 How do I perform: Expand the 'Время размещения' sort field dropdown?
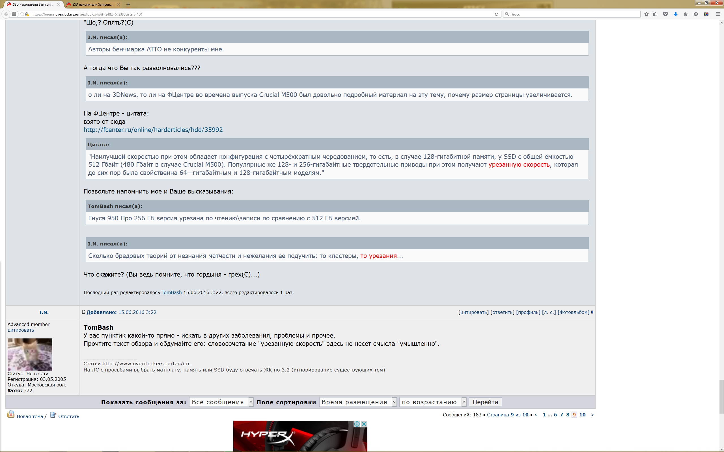(358, 402)
